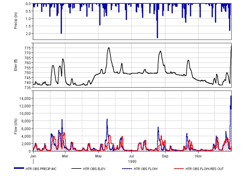Click the blue precipitation legend swatch

19,168
